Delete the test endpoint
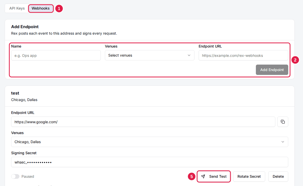Screen dimensions: 303x186 pyautogui.click(x=278, y=176)
